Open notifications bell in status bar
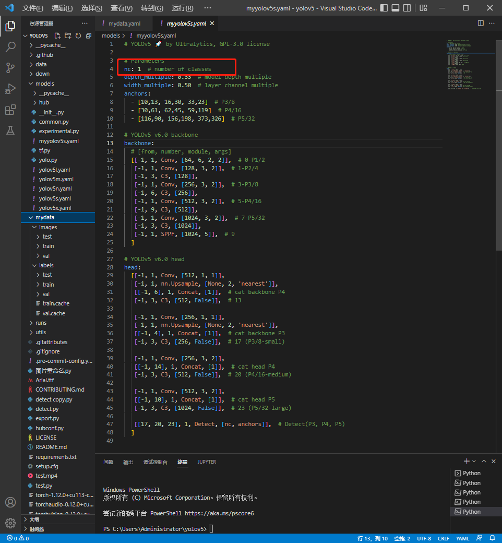The height and width of the screenshot is (543, 502). pyautogui.click(x=492, y=538)
